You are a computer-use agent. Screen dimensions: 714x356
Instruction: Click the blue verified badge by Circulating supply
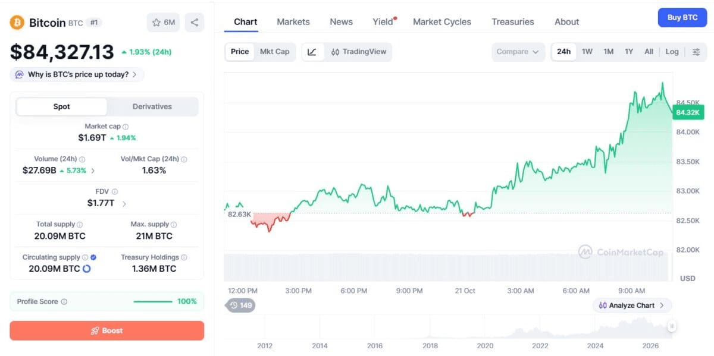coord(93,257)
